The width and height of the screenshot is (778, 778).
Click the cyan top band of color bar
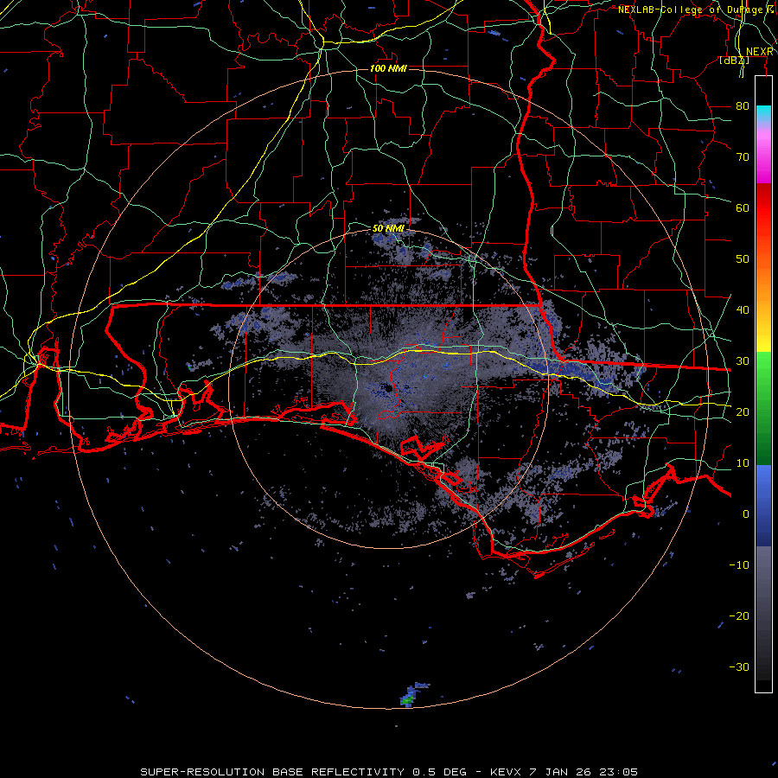(763, 114)
